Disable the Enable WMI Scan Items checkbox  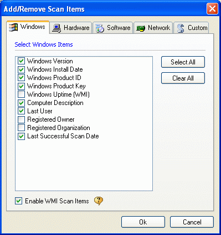tap(18, 201)
